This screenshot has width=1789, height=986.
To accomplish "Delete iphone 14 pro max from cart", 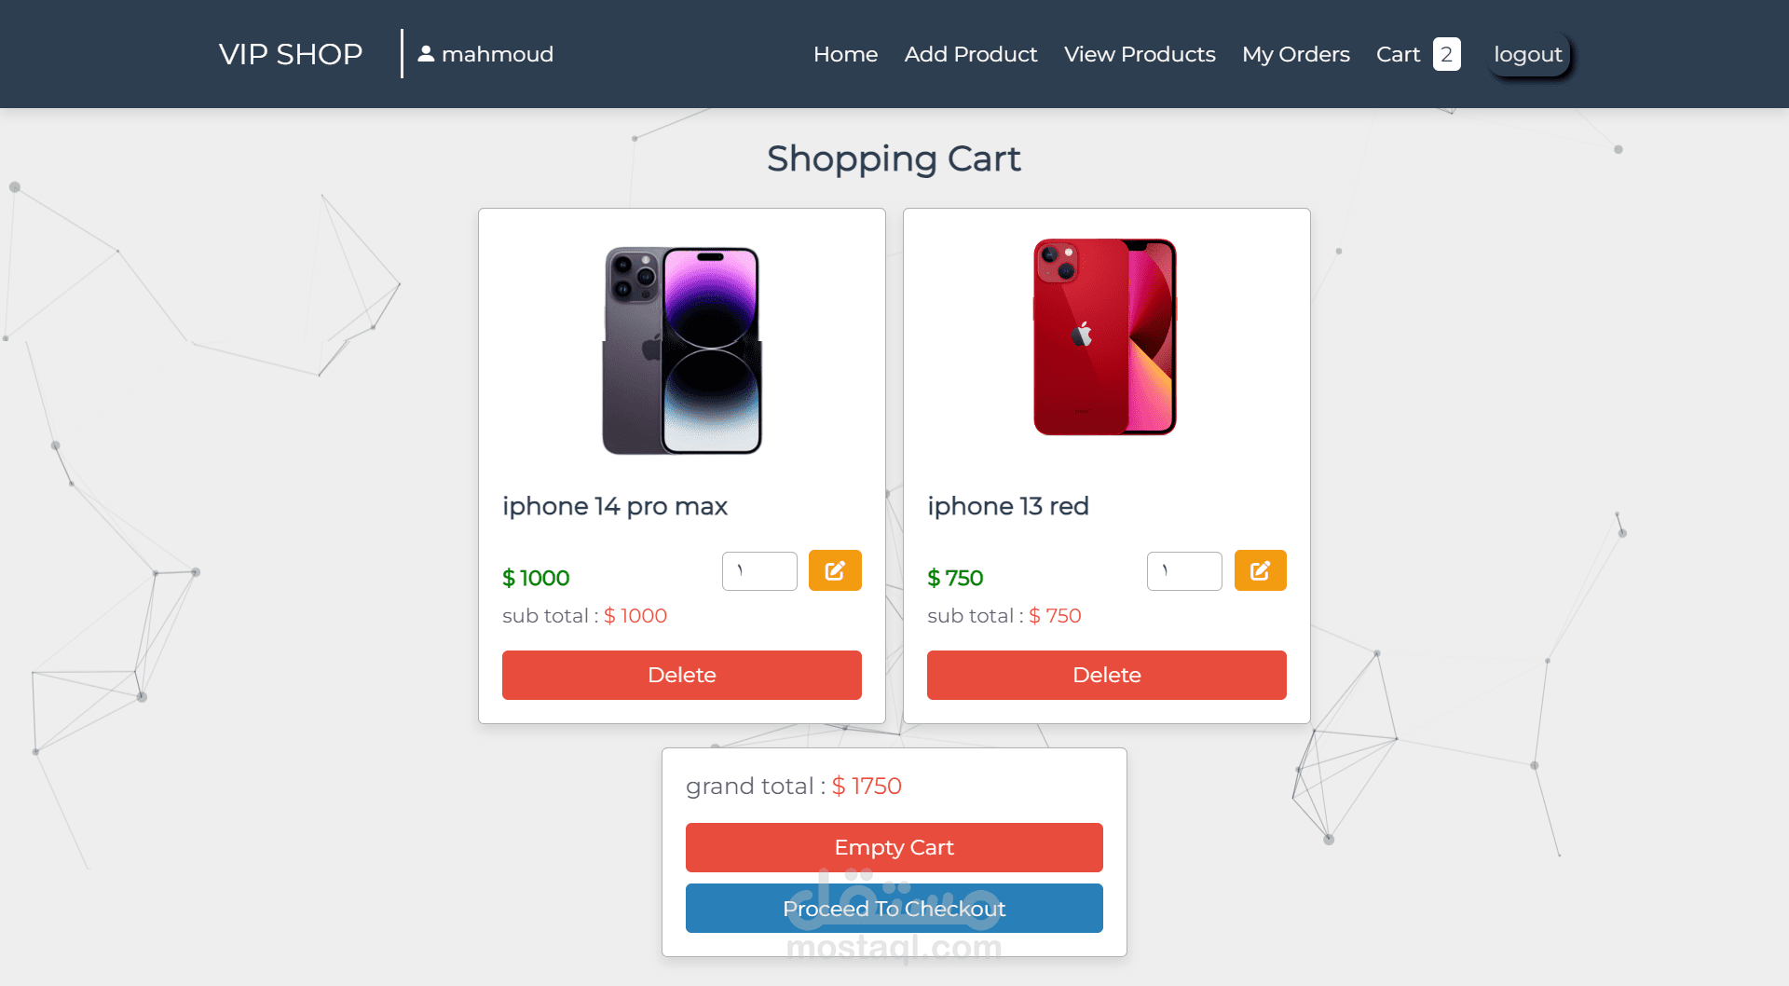I will click(681, 675).
